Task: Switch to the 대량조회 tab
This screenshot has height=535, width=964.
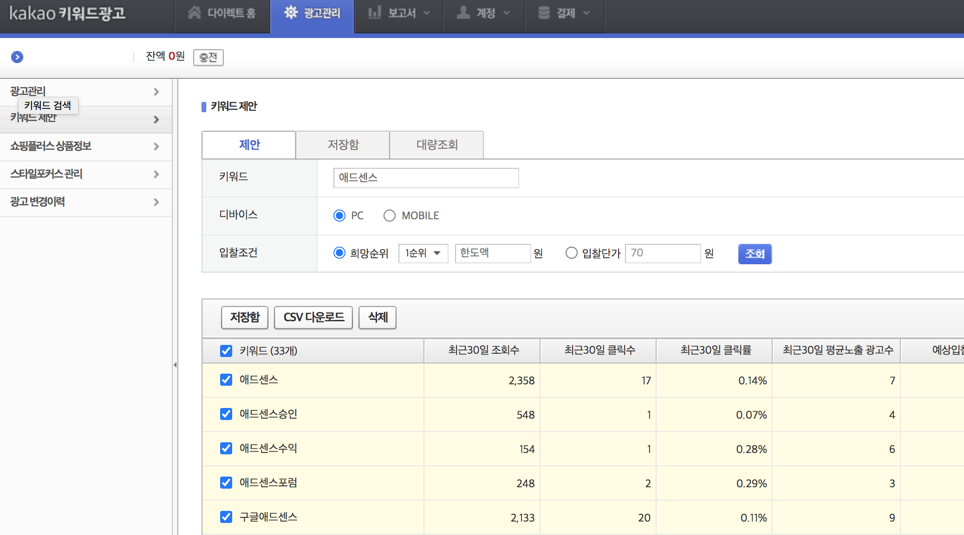Action: (x=436, y=145)
